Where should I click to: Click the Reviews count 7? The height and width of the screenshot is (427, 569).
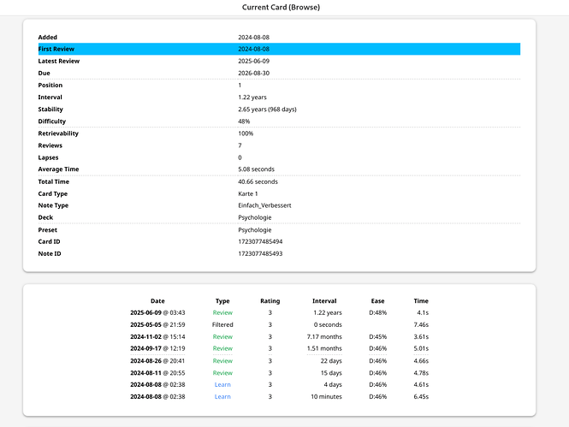(240, 145)
